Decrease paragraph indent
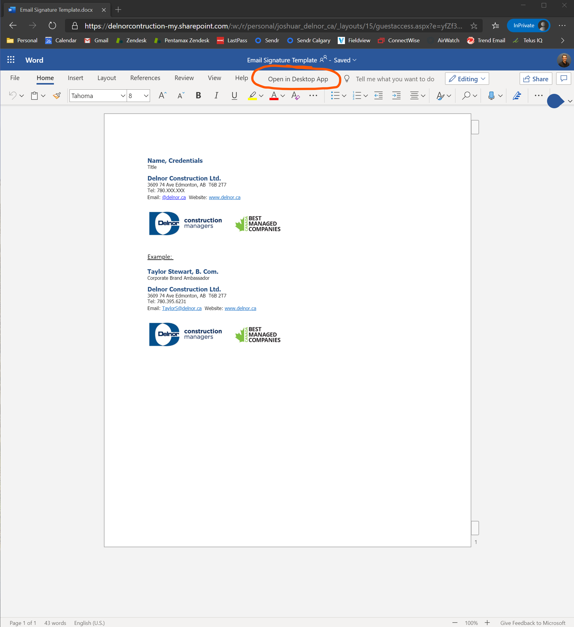The width and height of the screenshot is (574, 627). coord(378,95)
